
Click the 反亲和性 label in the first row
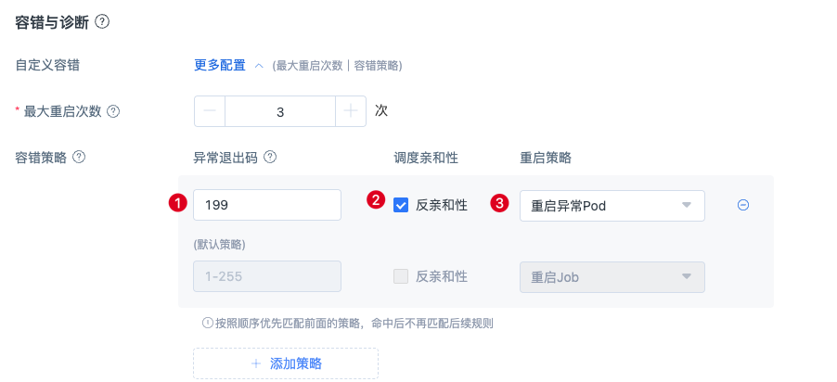[x=442, y=205]
